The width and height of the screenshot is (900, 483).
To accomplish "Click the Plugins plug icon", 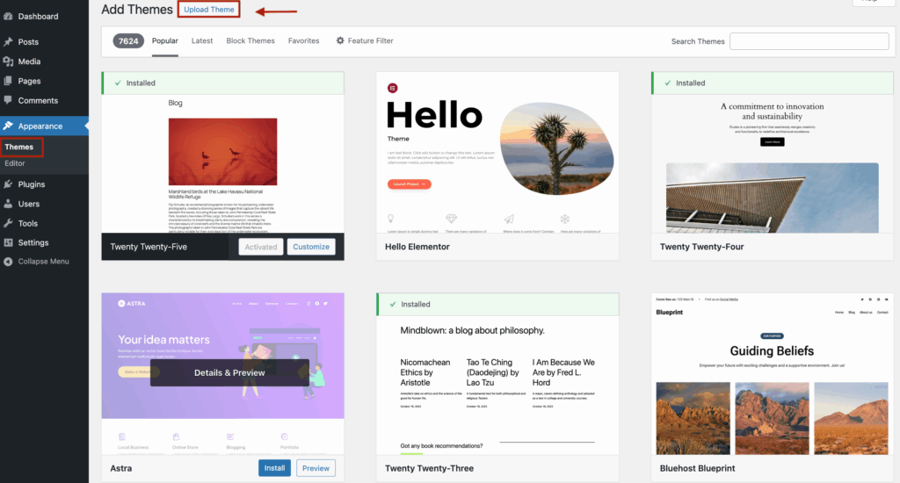I will (8, 184).
